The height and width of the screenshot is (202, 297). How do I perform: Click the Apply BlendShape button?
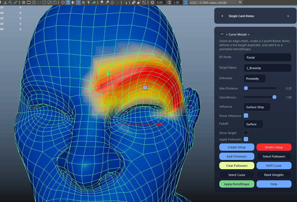tap(237, 184)
